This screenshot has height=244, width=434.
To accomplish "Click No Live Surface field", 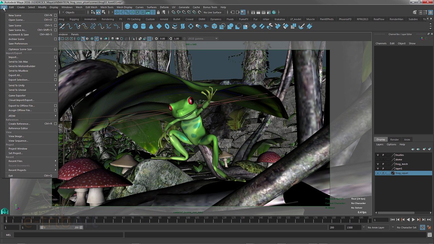I will 212,13.
